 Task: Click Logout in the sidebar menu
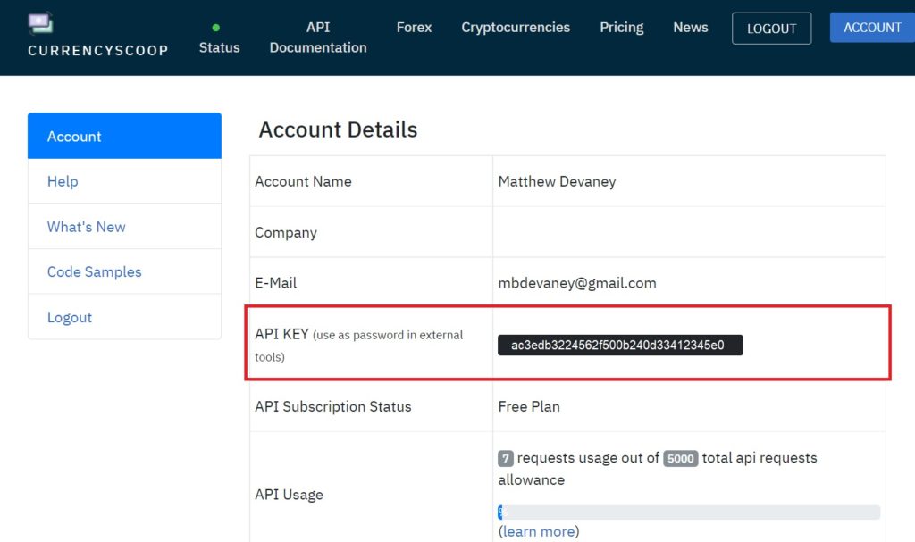pos(124,317)
